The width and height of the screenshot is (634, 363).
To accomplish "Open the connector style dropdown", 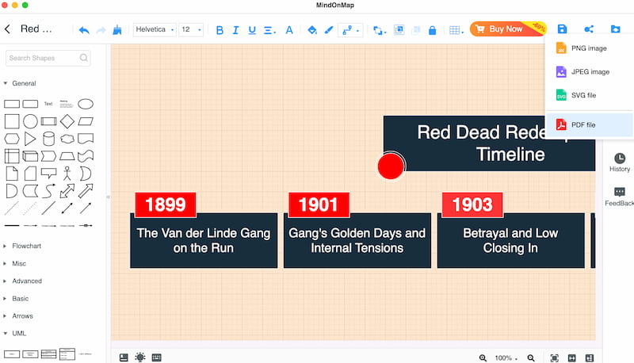I will [x=350, y=30].
